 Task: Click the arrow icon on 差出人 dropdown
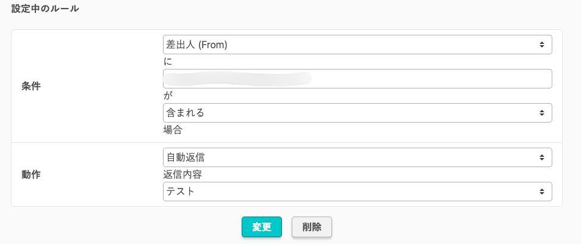click(541, 45)
